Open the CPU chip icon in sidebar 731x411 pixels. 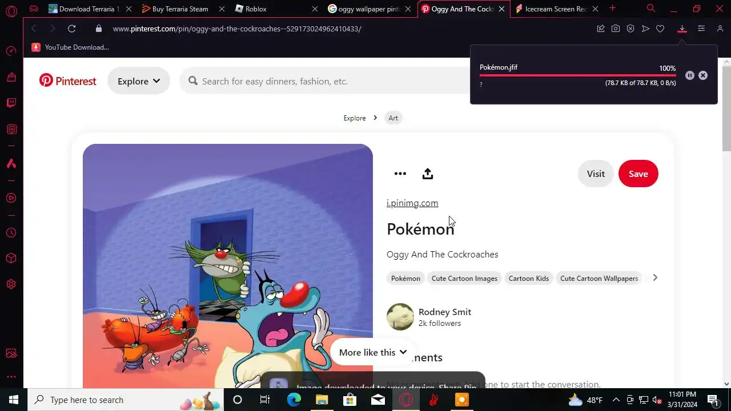(x=11, y=130)
